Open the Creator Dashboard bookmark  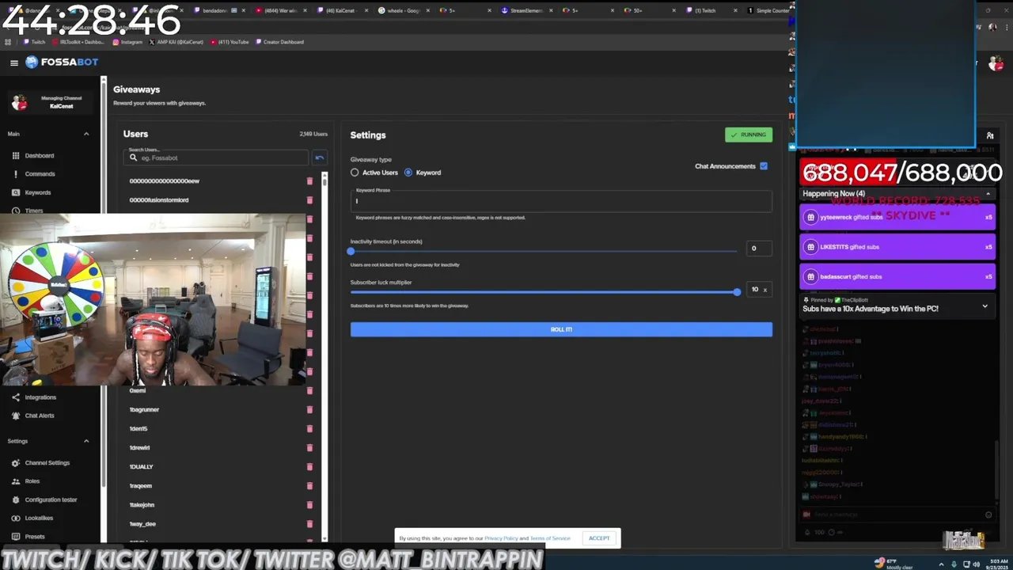(279, 42)
